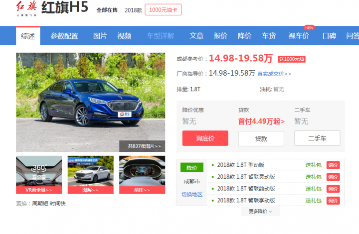The height and width of the screenshot is (234, 359).
Task: Click the 贷款 button
Action: tap(261, 138)
